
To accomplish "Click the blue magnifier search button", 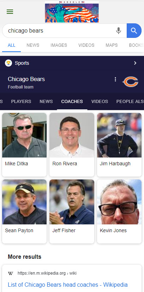I will (x=134, y=30).
